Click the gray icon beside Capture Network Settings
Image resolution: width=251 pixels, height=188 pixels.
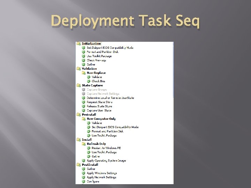coord(83,94)
